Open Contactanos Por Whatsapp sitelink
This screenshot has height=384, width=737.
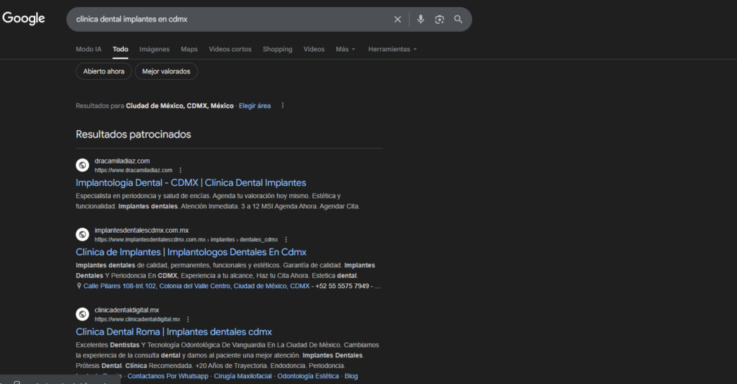[168, 376]
